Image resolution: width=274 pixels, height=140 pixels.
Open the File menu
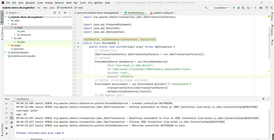pos(8,3)
